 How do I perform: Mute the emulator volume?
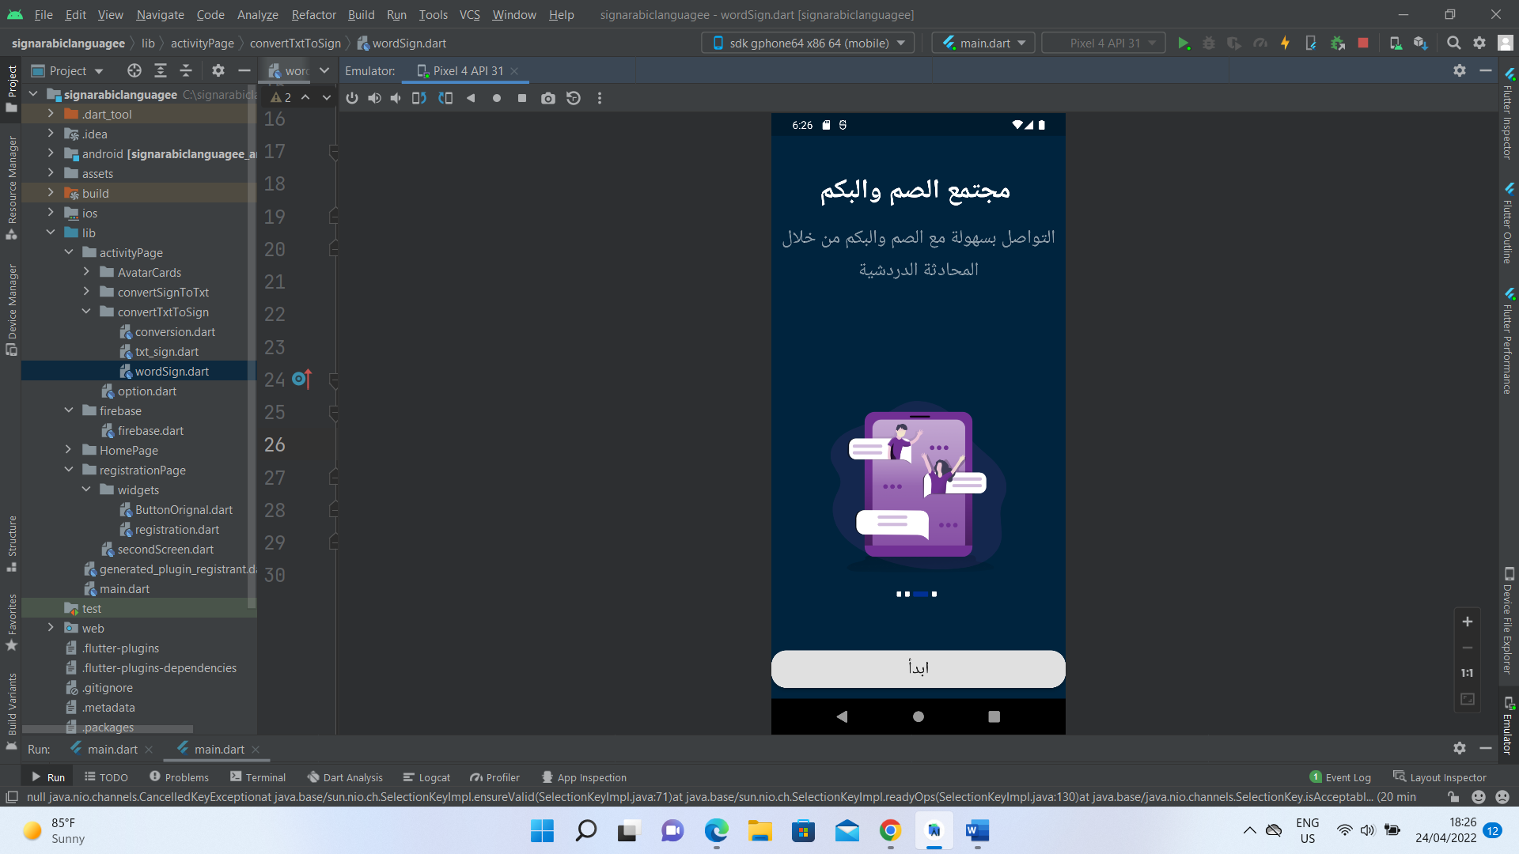point(396,97)
